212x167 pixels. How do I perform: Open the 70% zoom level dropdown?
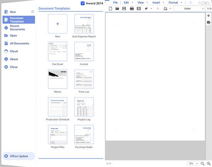point(193,164)
